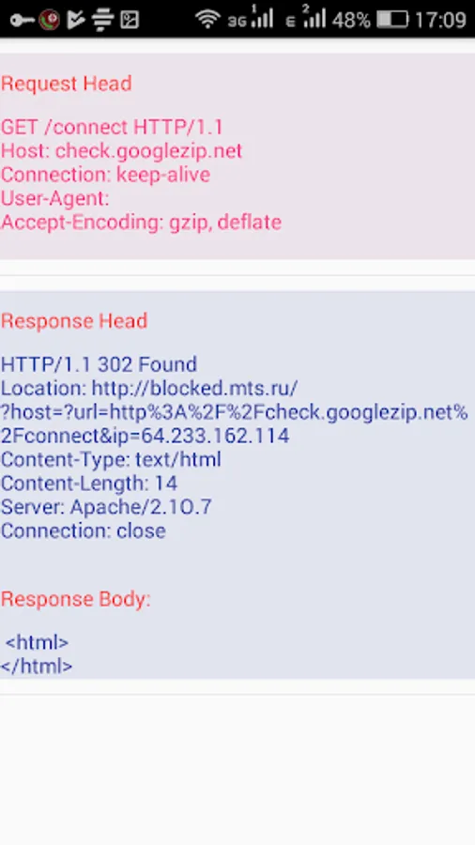Tap the 17:09 clock in status bar
The image size is (475, 845).
(x=440, y=21)
